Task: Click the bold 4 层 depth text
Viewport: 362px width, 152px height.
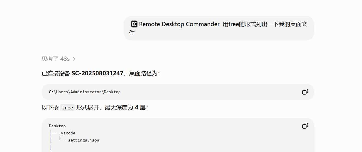Action: pos(140,108)
